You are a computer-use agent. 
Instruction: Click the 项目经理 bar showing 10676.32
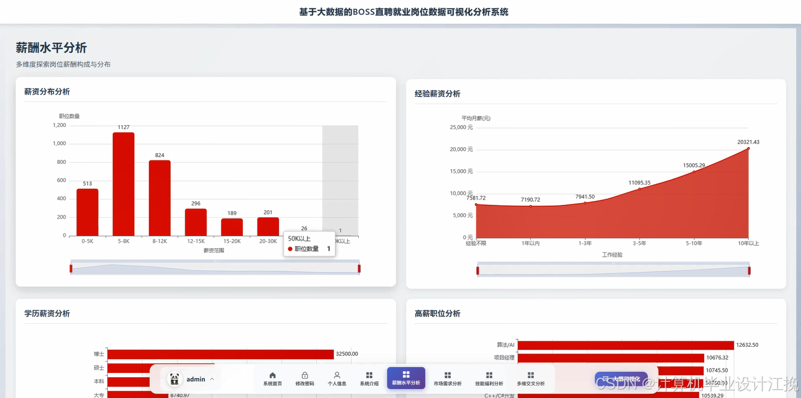tap(611, 358)
